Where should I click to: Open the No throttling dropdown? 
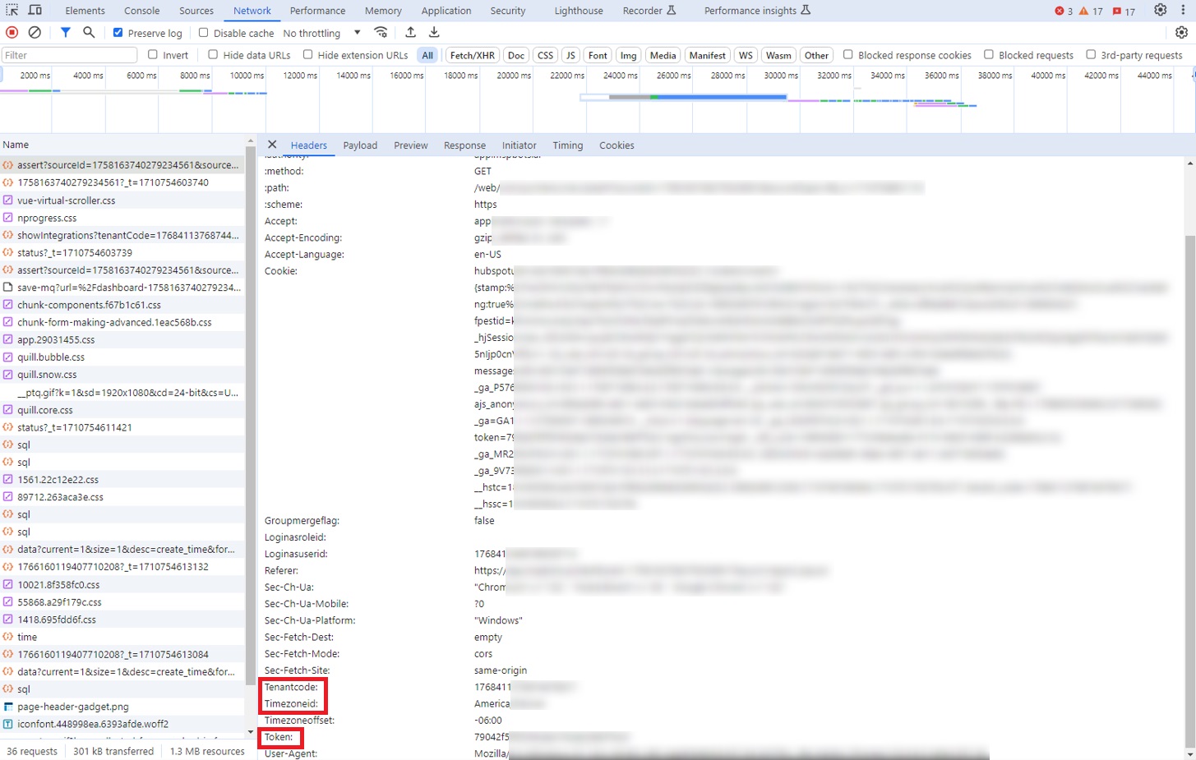[321, 33]
